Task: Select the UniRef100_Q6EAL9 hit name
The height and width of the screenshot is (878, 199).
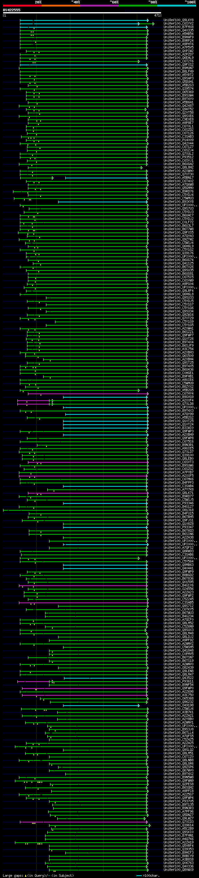Action: coord(178,58)
